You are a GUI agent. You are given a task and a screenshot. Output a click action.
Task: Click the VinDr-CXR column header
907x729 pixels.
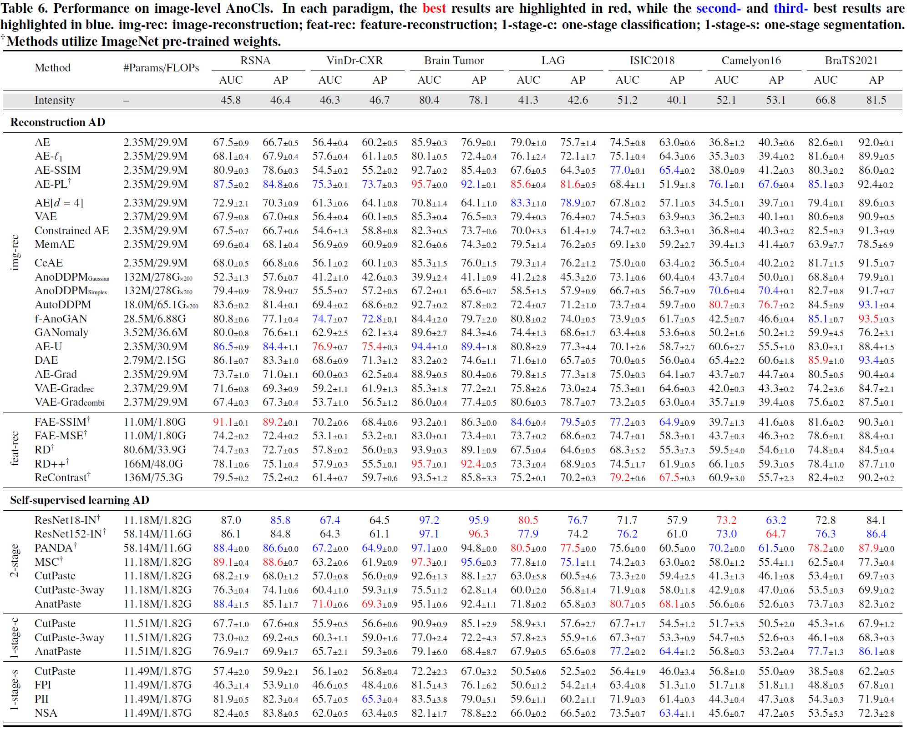point(355,60)
